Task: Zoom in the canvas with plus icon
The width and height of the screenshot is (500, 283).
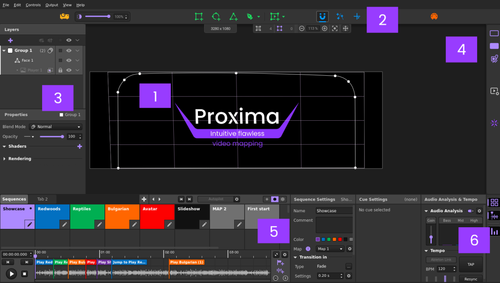Action: point(325,28)
